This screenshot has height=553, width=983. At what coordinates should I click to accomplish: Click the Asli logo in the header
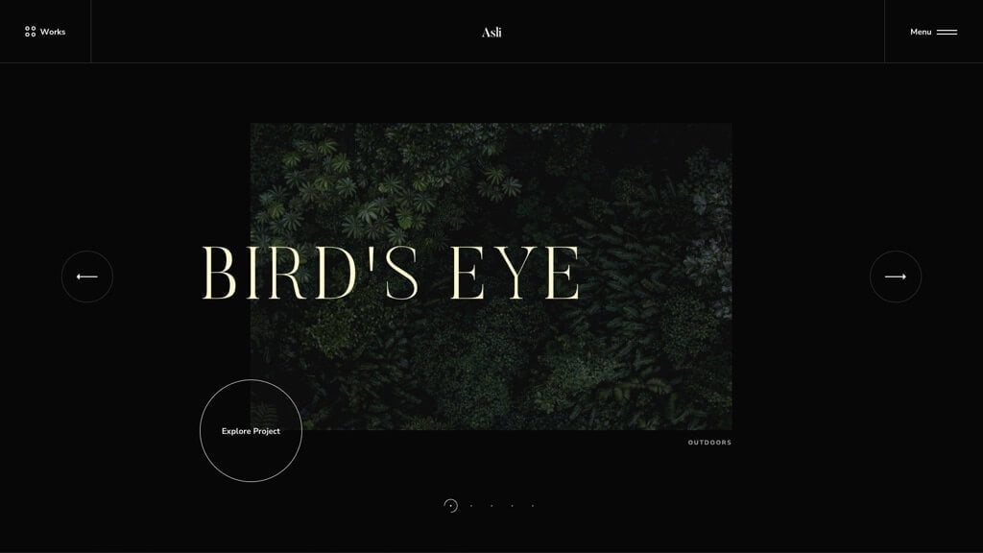491,32
